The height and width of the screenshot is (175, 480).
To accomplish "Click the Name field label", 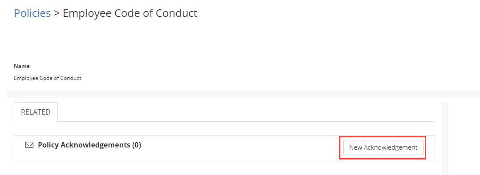I will click(22, 66).
